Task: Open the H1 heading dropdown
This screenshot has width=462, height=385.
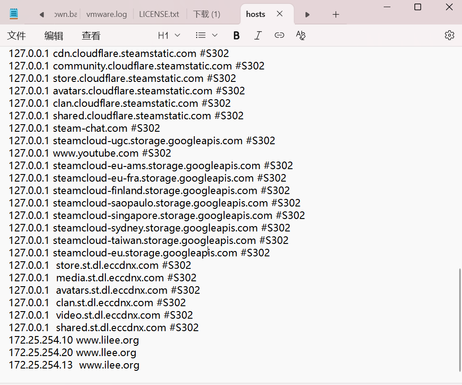Action: 169,36
